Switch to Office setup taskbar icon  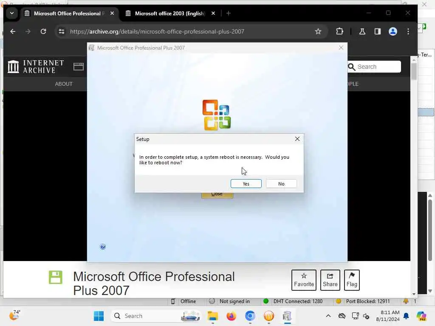point(287,316)
